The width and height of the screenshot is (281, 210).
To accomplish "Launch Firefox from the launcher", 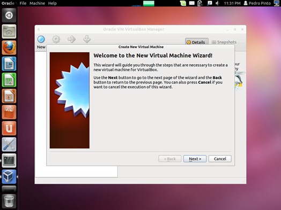I will coord(9,48).
